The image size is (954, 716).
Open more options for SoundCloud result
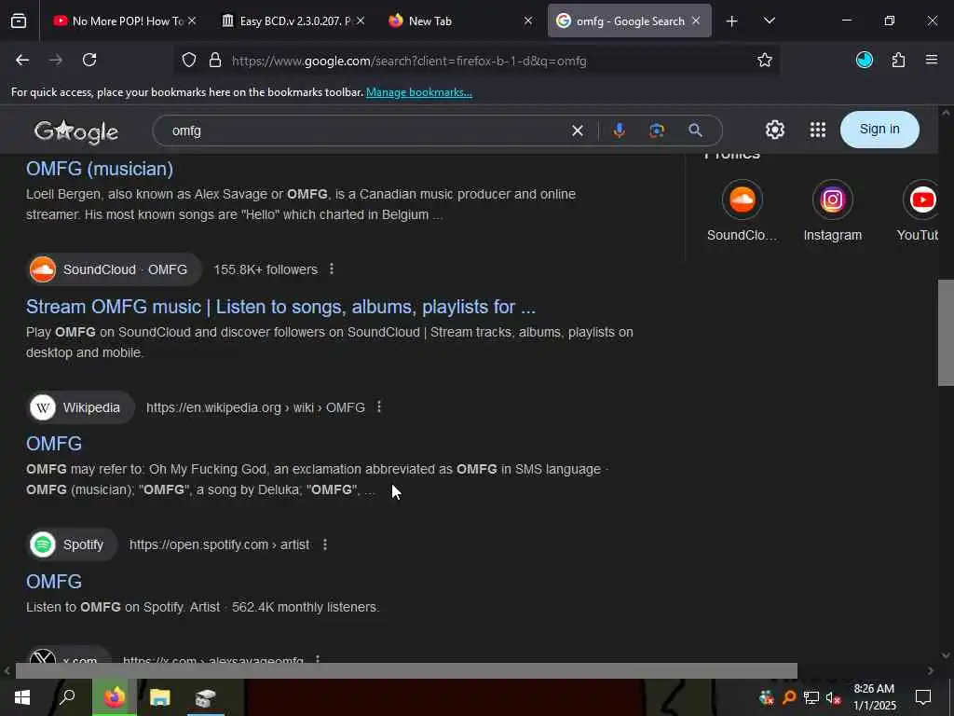[332, 269]
